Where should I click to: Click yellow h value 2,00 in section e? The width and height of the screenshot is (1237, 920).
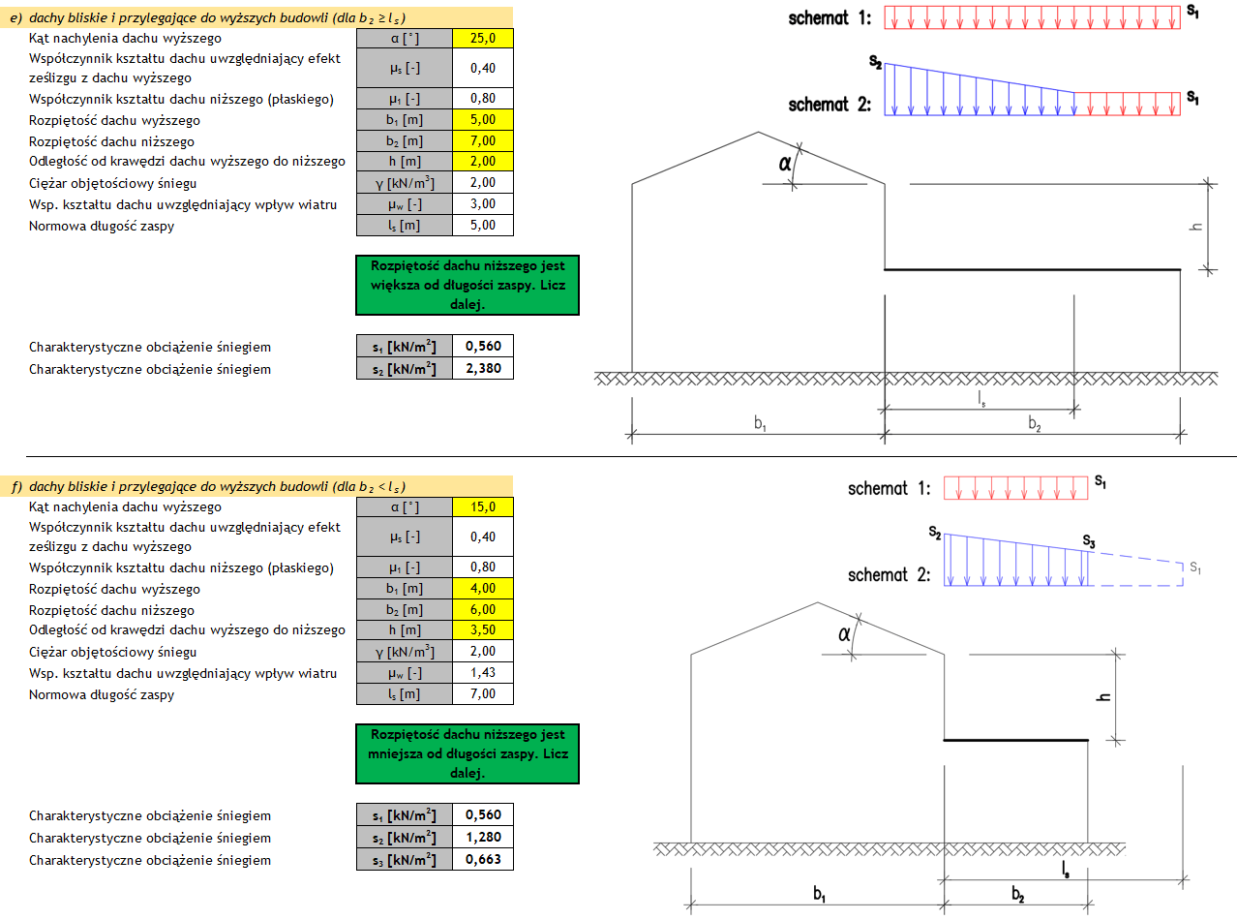click(482, 162)
